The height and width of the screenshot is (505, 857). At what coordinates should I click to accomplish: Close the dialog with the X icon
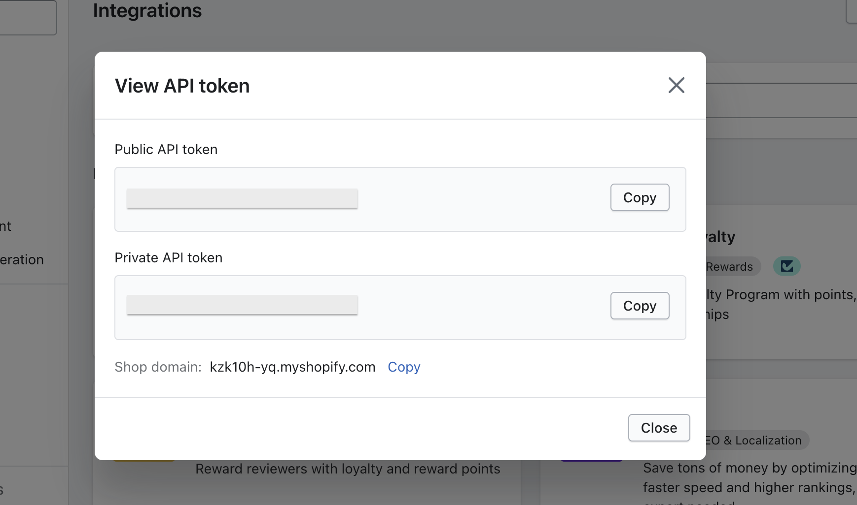click(x=676, y=85)
